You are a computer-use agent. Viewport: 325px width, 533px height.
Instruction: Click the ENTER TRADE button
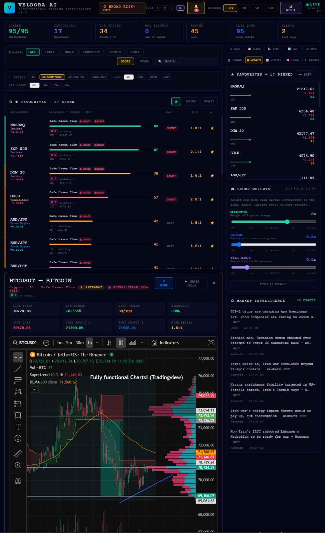coord(192,283)
